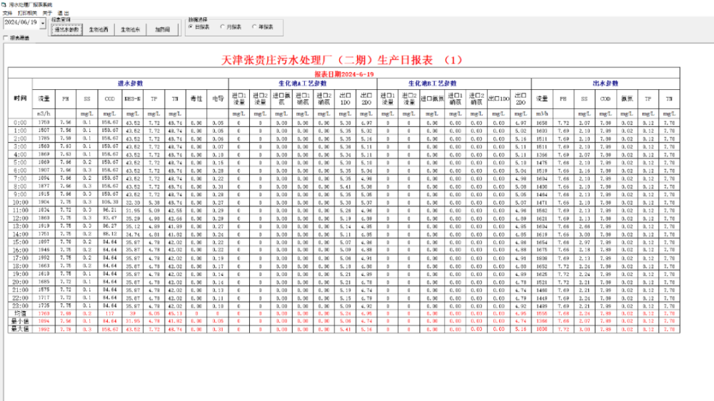The image size is (714, 401).
Task: Click the 2024/06/19 date field
Action: click(21, 22)
